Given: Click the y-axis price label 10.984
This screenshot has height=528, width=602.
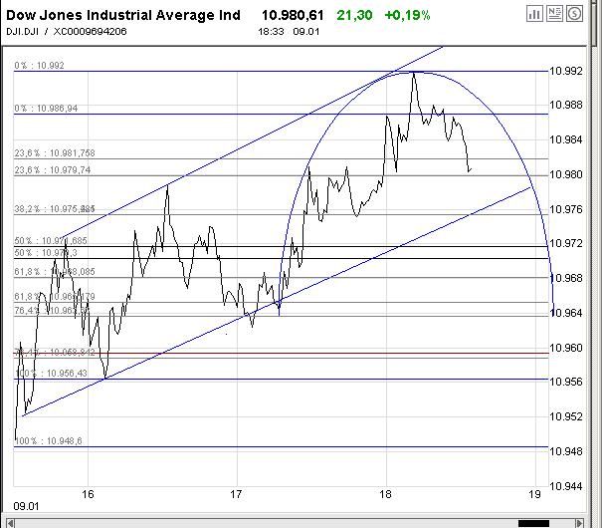Looking at the screenshot, I should [566, 139].
